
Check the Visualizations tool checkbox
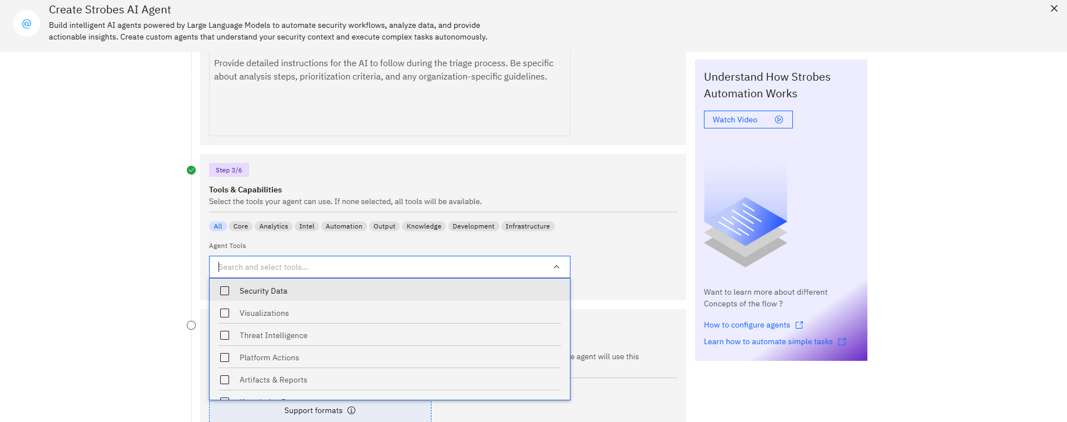tap(225, 313)
